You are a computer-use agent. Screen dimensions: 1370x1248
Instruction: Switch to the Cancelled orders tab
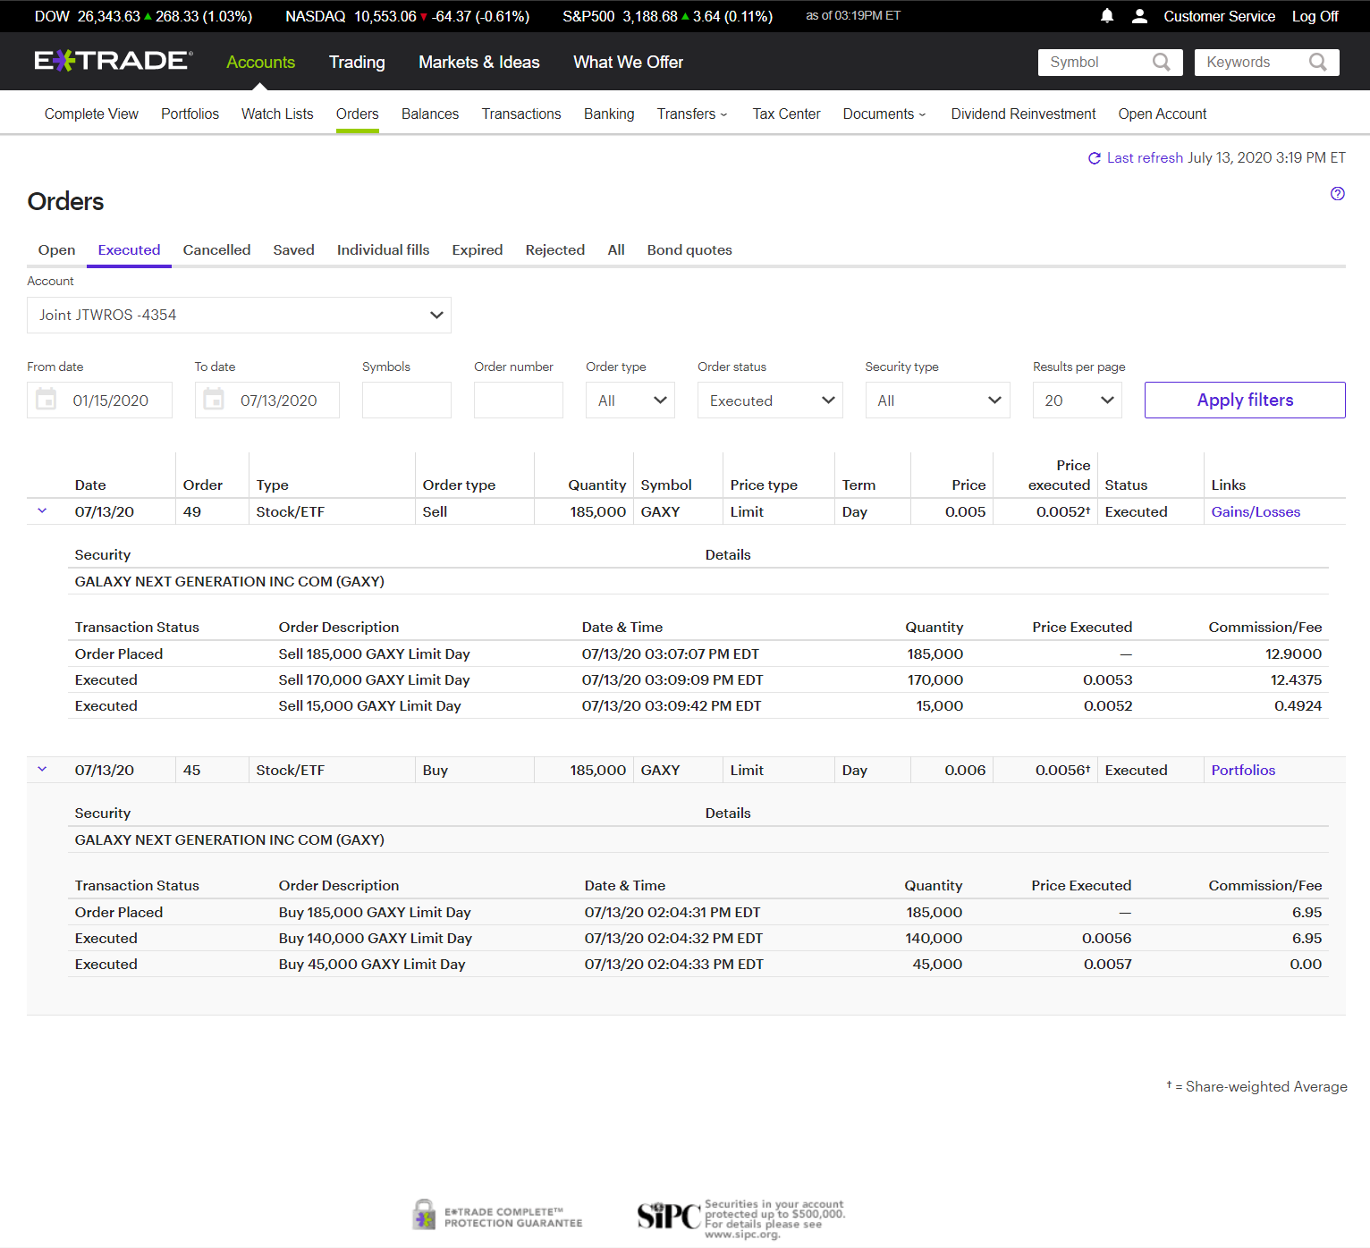216,250
